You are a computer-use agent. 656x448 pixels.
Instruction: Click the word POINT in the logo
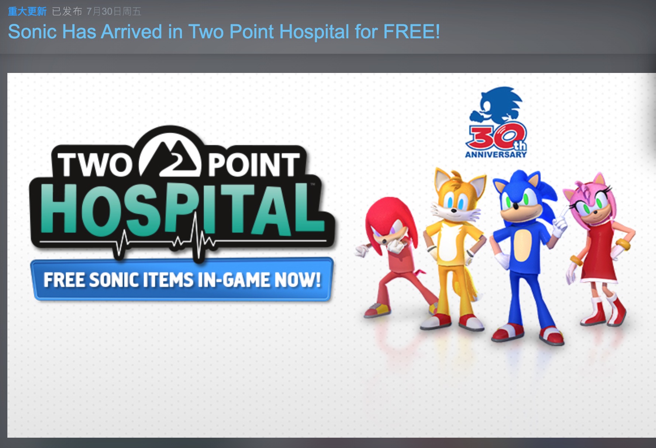coord(254,165)
